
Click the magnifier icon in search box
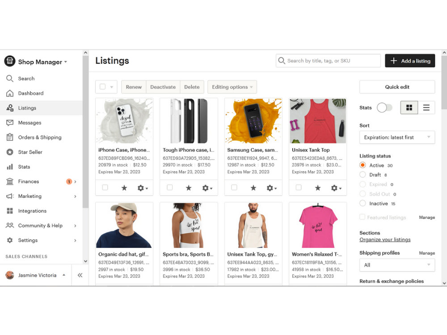281,61
